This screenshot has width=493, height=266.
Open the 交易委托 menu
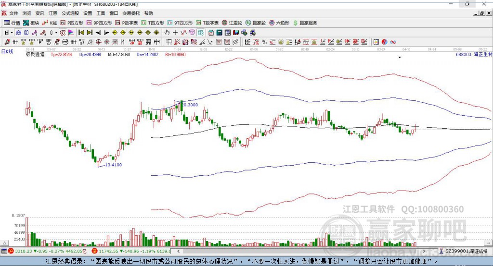point(130,13)
